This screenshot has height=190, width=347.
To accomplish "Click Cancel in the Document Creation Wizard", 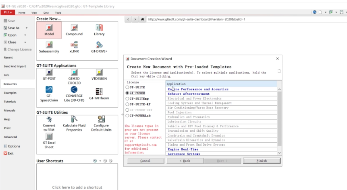I will pyautogui.click(x=145, y=161).
